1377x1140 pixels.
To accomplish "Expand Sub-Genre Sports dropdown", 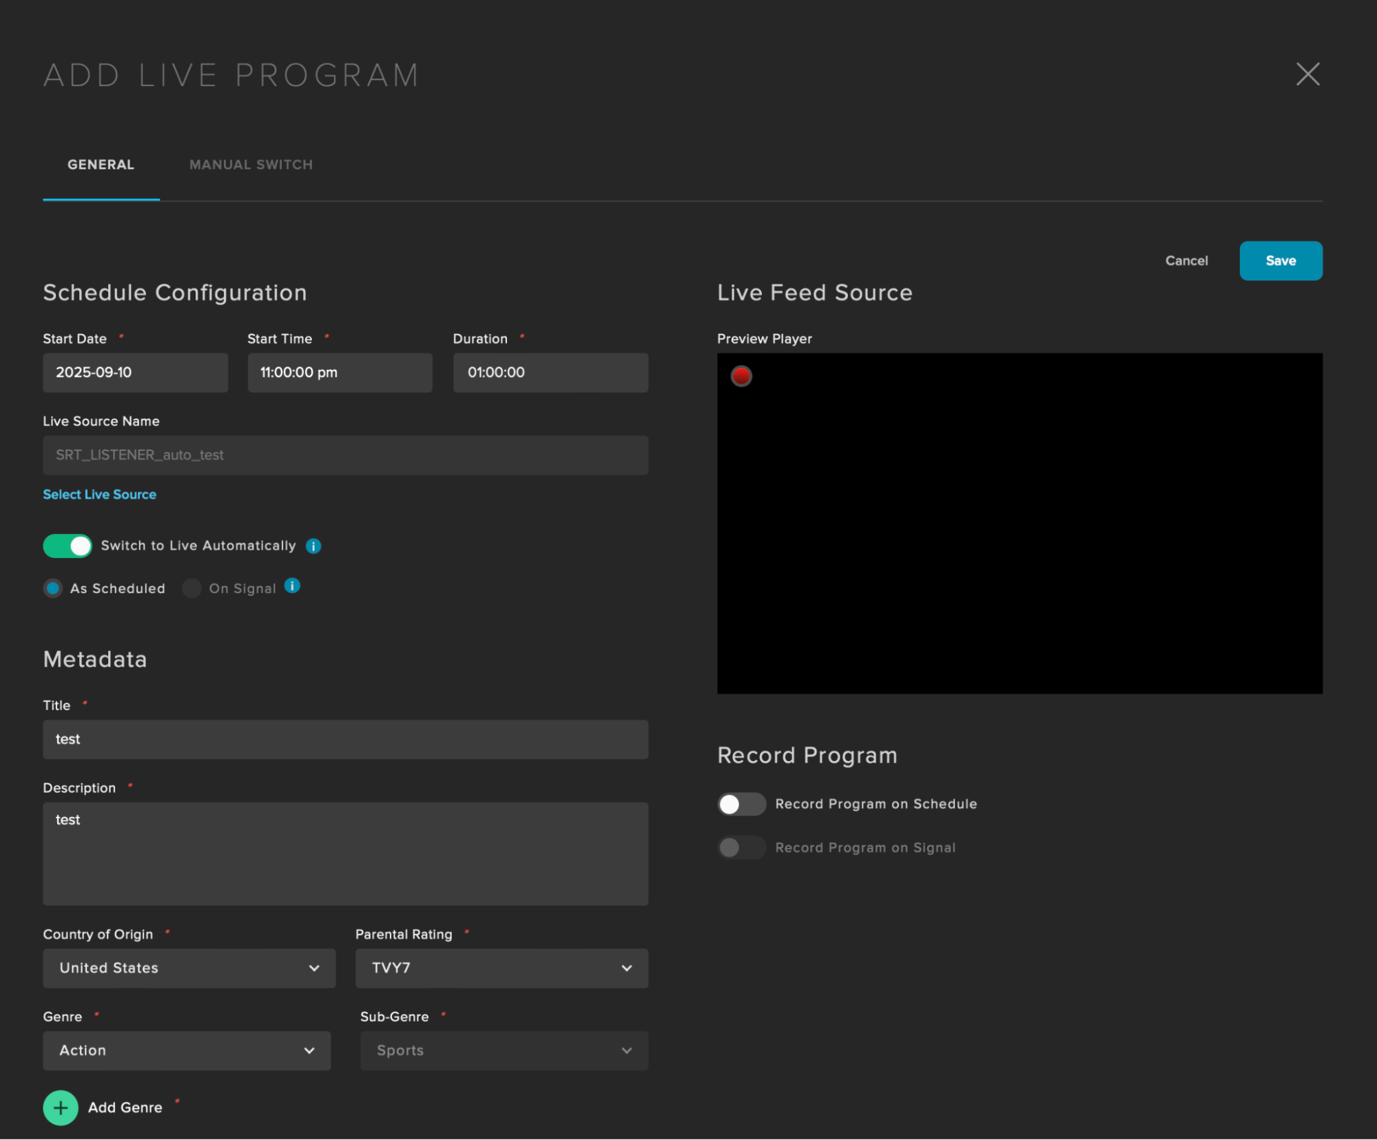I will pyautogui.click(x=504, y=1050).
